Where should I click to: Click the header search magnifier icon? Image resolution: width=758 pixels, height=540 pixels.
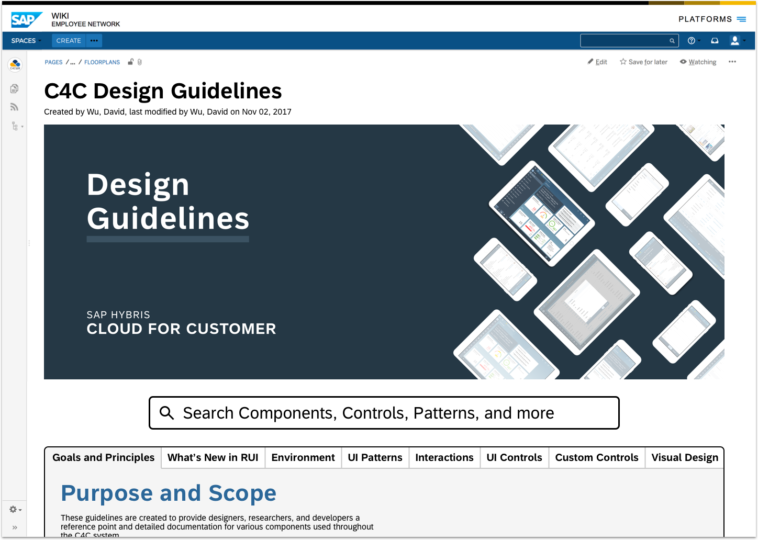[672, 41]
